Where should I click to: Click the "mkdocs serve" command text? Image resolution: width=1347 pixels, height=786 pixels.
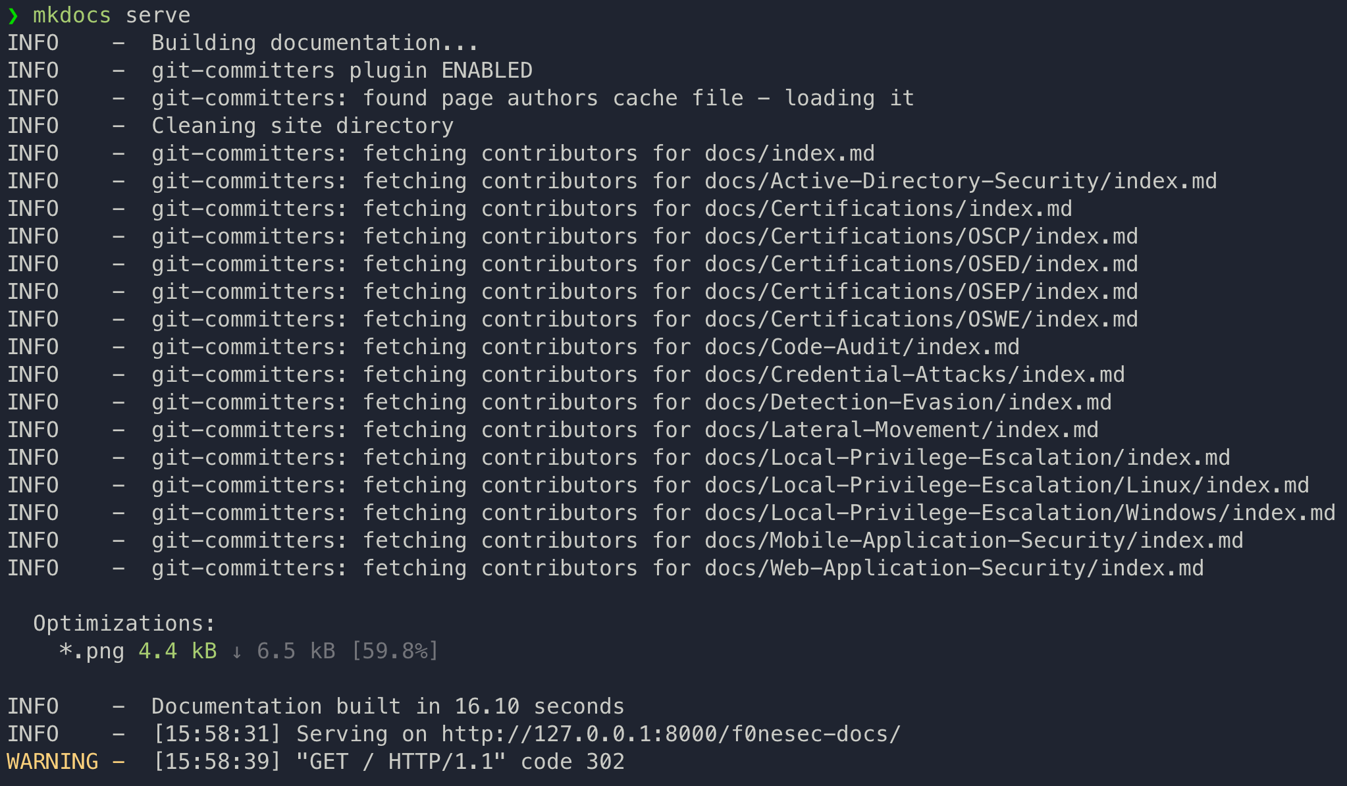click(x=111, y=15)
